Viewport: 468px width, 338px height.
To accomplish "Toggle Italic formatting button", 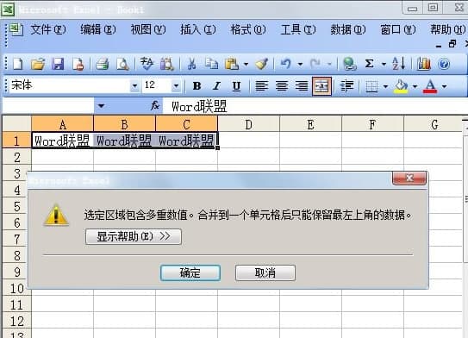I will 216,86.
